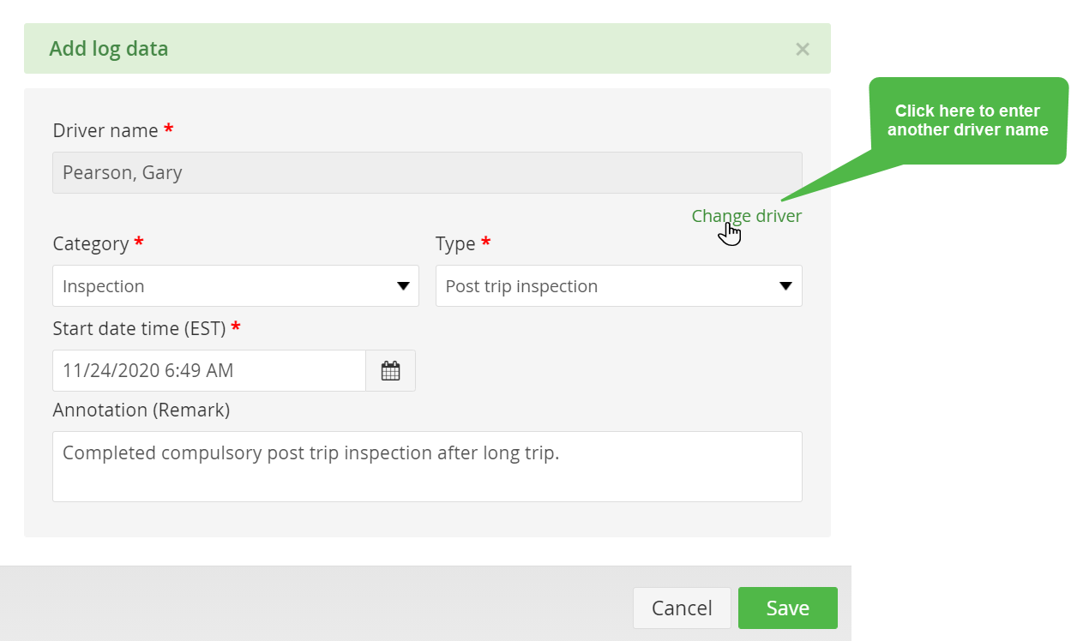Click the Add log data header title
The width and height of the screenshot is (1071, 641).
tap(109, 49)
